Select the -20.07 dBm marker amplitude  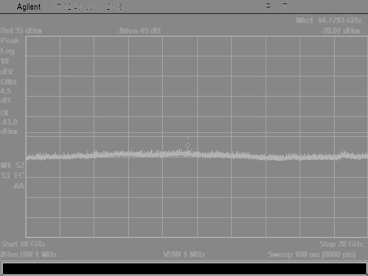pos(340,30)
